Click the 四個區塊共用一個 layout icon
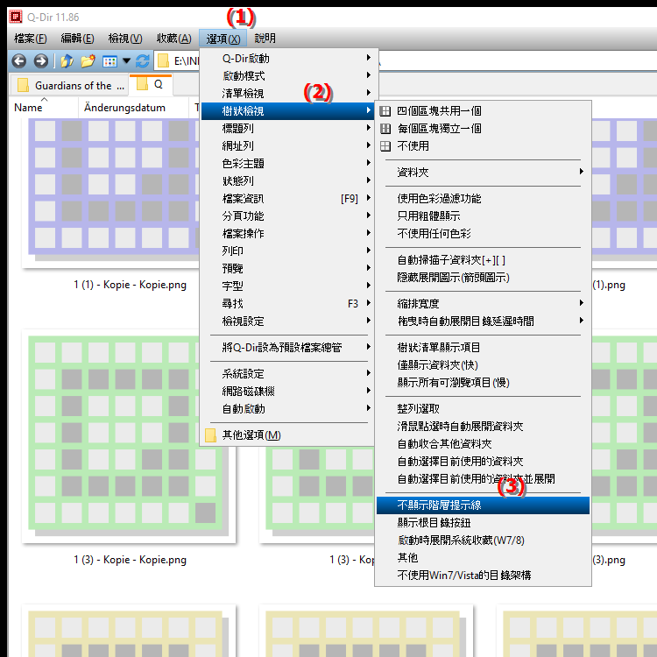This screenshot has height=657, width=657. point(385,111)
